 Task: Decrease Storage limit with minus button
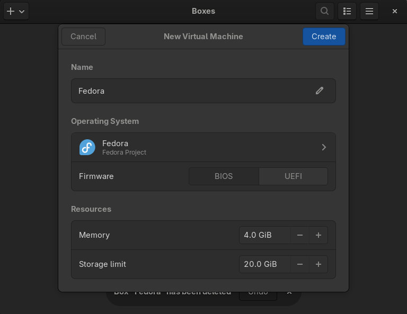point(300,264)
